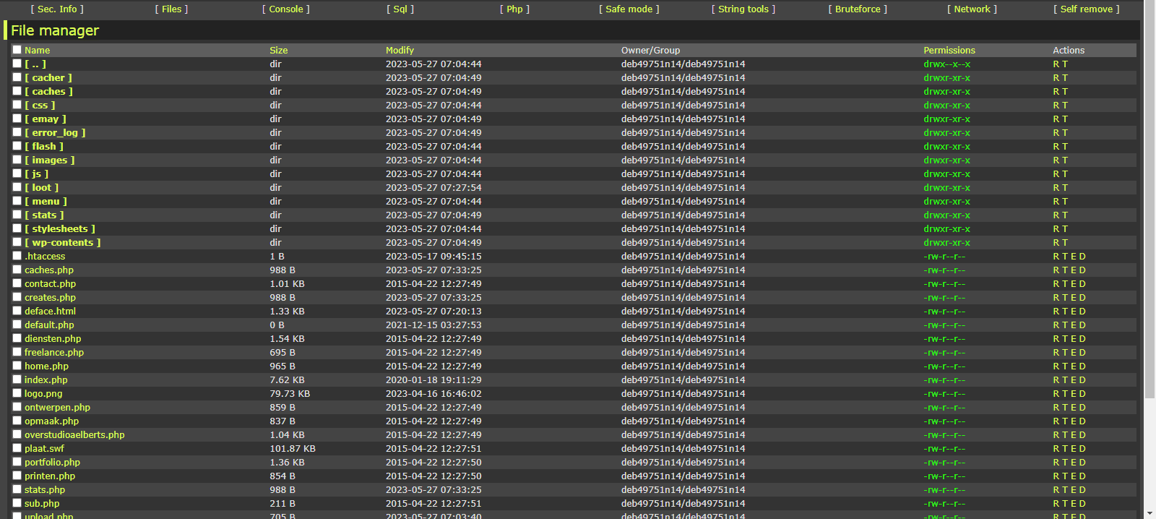Sort by the Size column header
The width and height of the screenshot is (1156, 519).
point(279,51)
